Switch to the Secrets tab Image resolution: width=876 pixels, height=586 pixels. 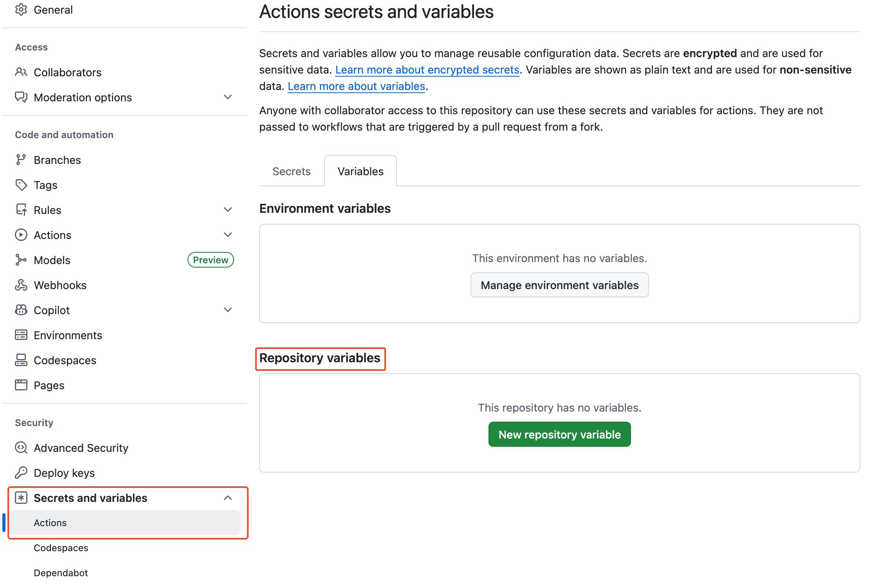291,171
